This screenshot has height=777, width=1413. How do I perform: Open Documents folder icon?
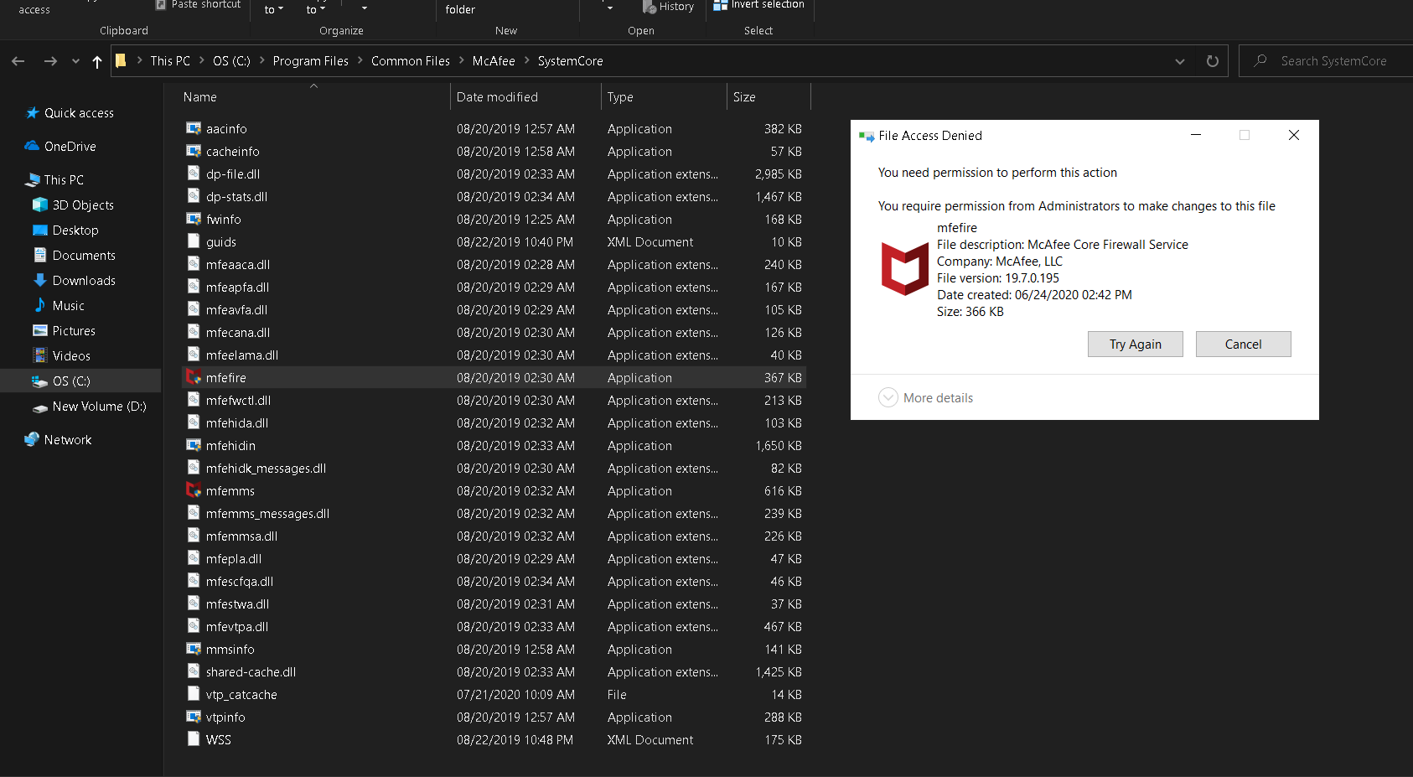[40, 255]
